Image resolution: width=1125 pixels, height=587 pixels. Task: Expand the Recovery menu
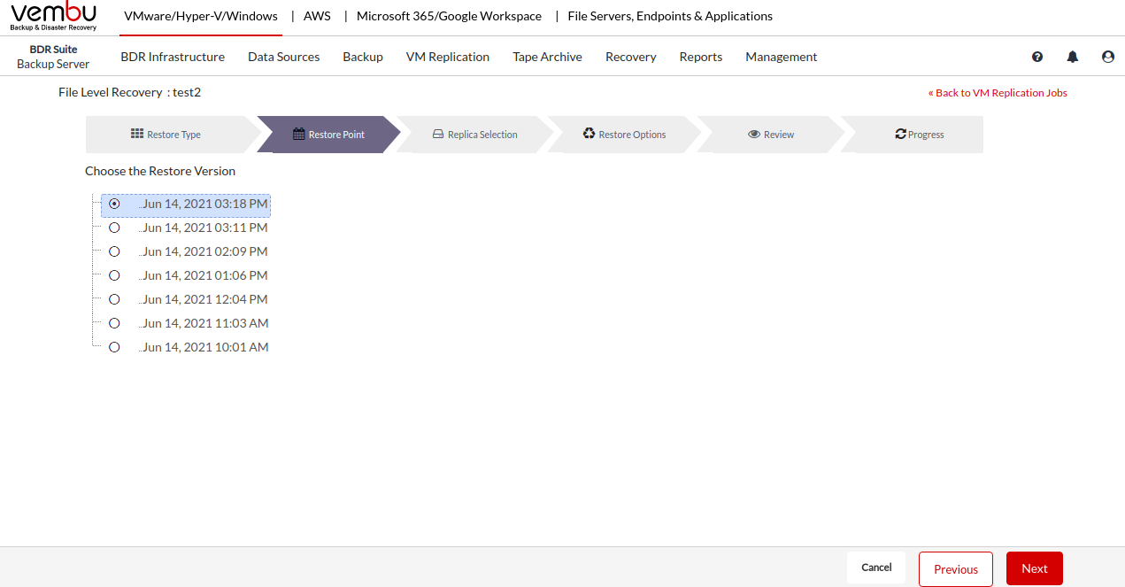coord(630,57)
